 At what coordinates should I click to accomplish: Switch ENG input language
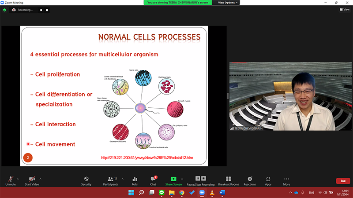point(312,193)
